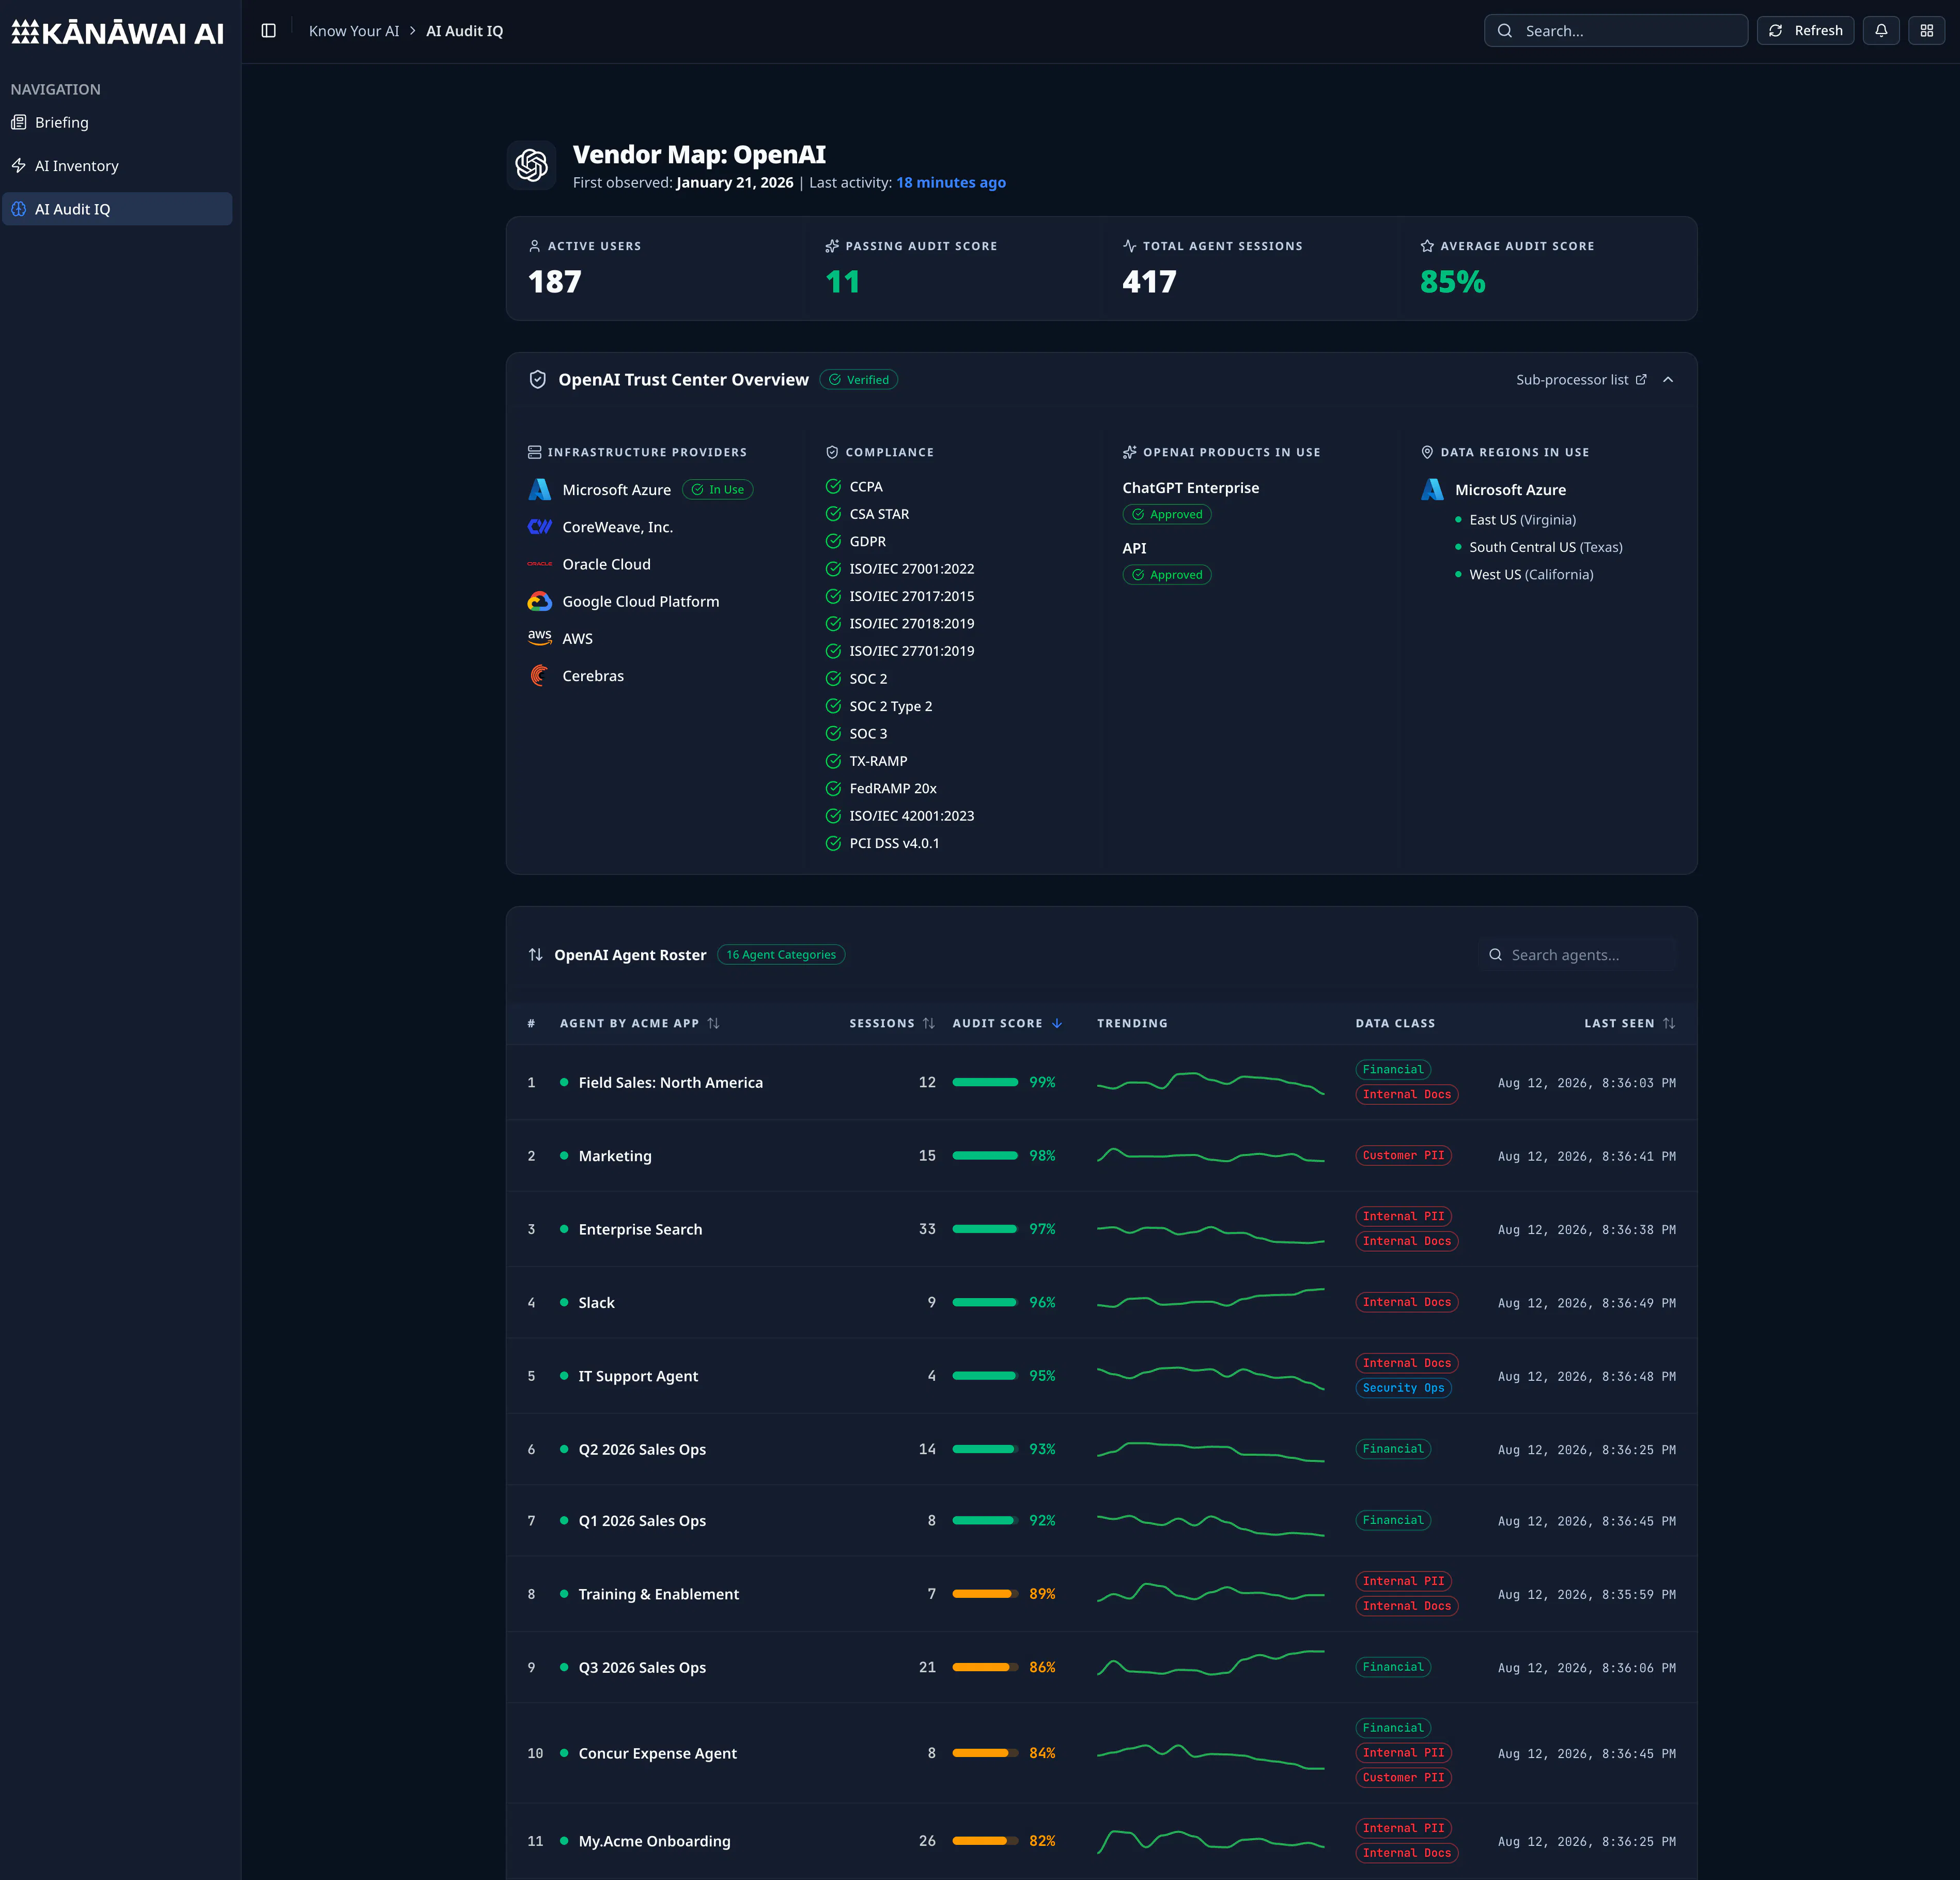Click the 85% average audit score value
Image resolution: width=1960 pixels, height=1880 pixels.
(1452, 282)
